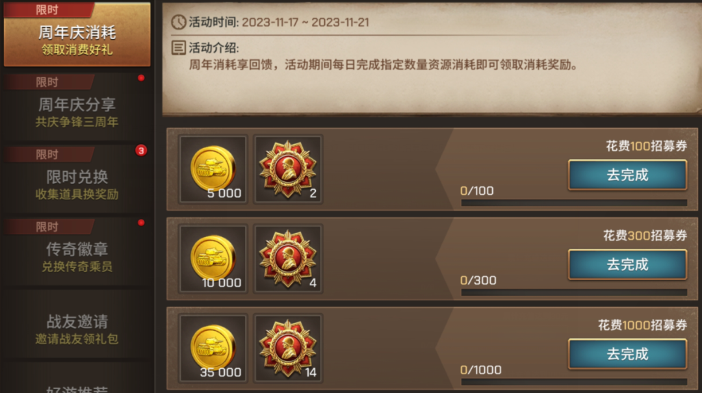The width and height of the screenshot is (702, 393).
Task: Tap the 10 000 gold coin reward icon
Action: coord(213,259)
